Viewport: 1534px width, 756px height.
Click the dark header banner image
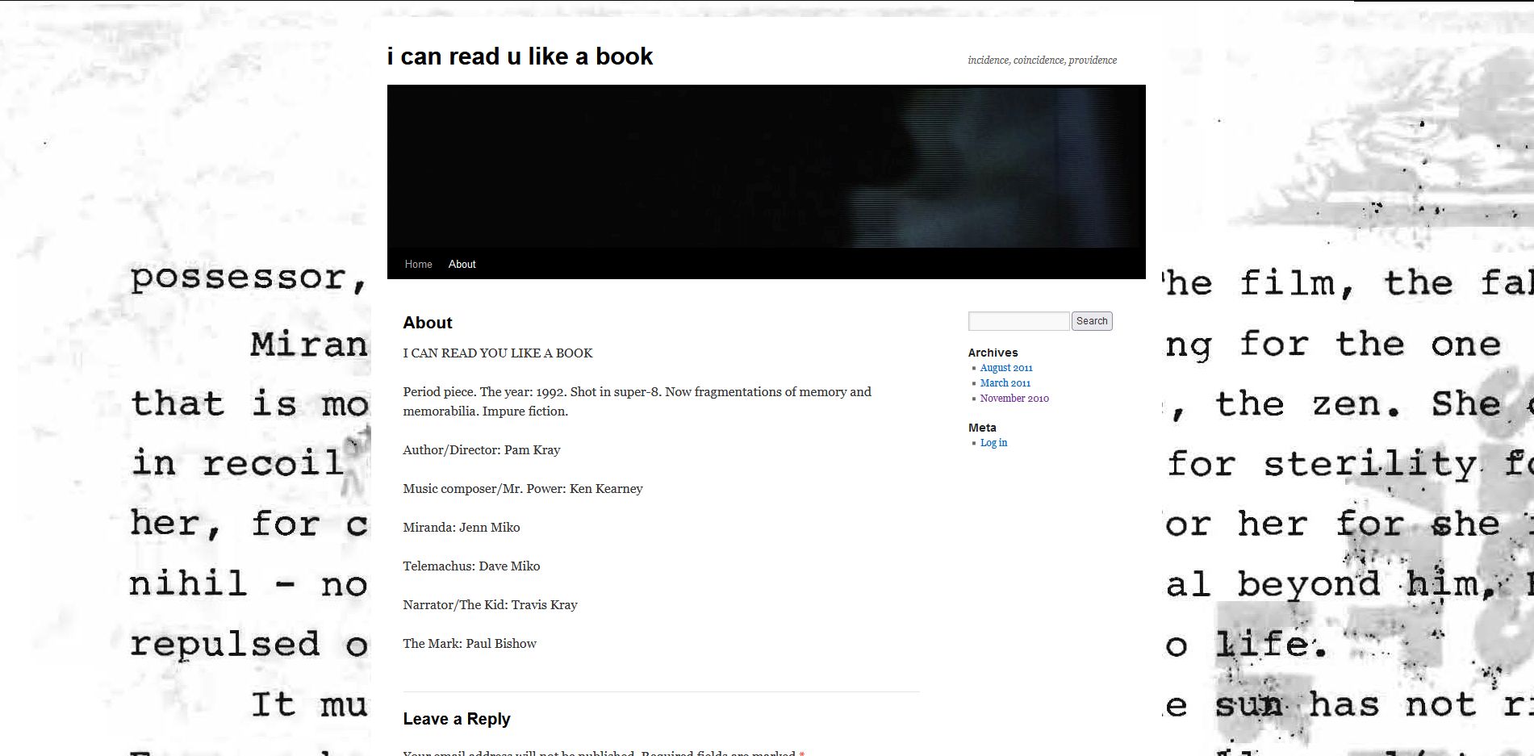766,166
